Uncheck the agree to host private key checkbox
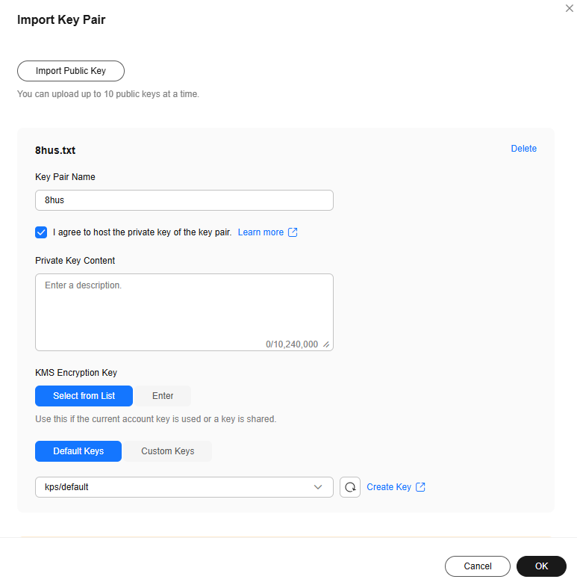Image resolution: width=577 pixels, height=588 pixels. pos(41,232)
